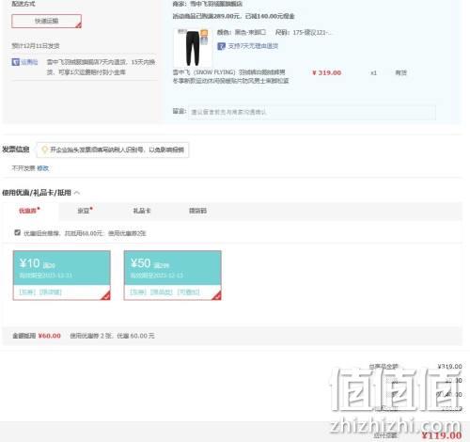This screenshot has width=470, height=442.
Task: Click the small orange badge beside product image
Action: click(x=204, y=33)
